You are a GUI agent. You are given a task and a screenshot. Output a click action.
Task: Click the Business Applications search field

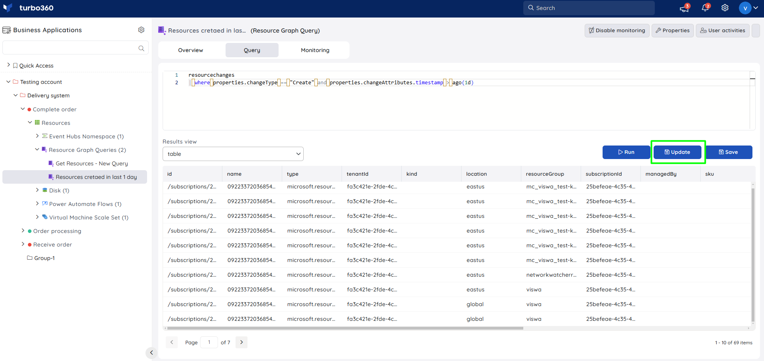point(75,48)
